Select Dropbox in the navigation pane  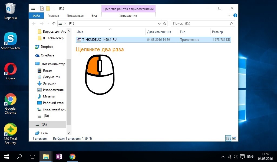pyautogui.click(x=44, y=47)
